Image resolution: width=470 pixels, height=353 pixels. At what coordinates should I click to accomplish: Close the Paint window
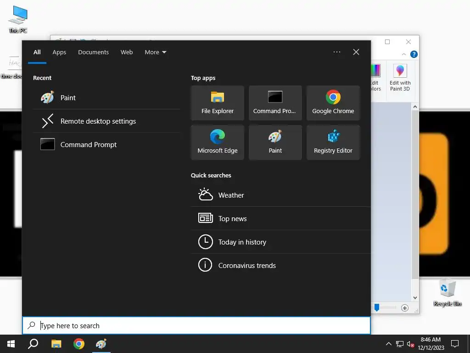coord(408,42)
